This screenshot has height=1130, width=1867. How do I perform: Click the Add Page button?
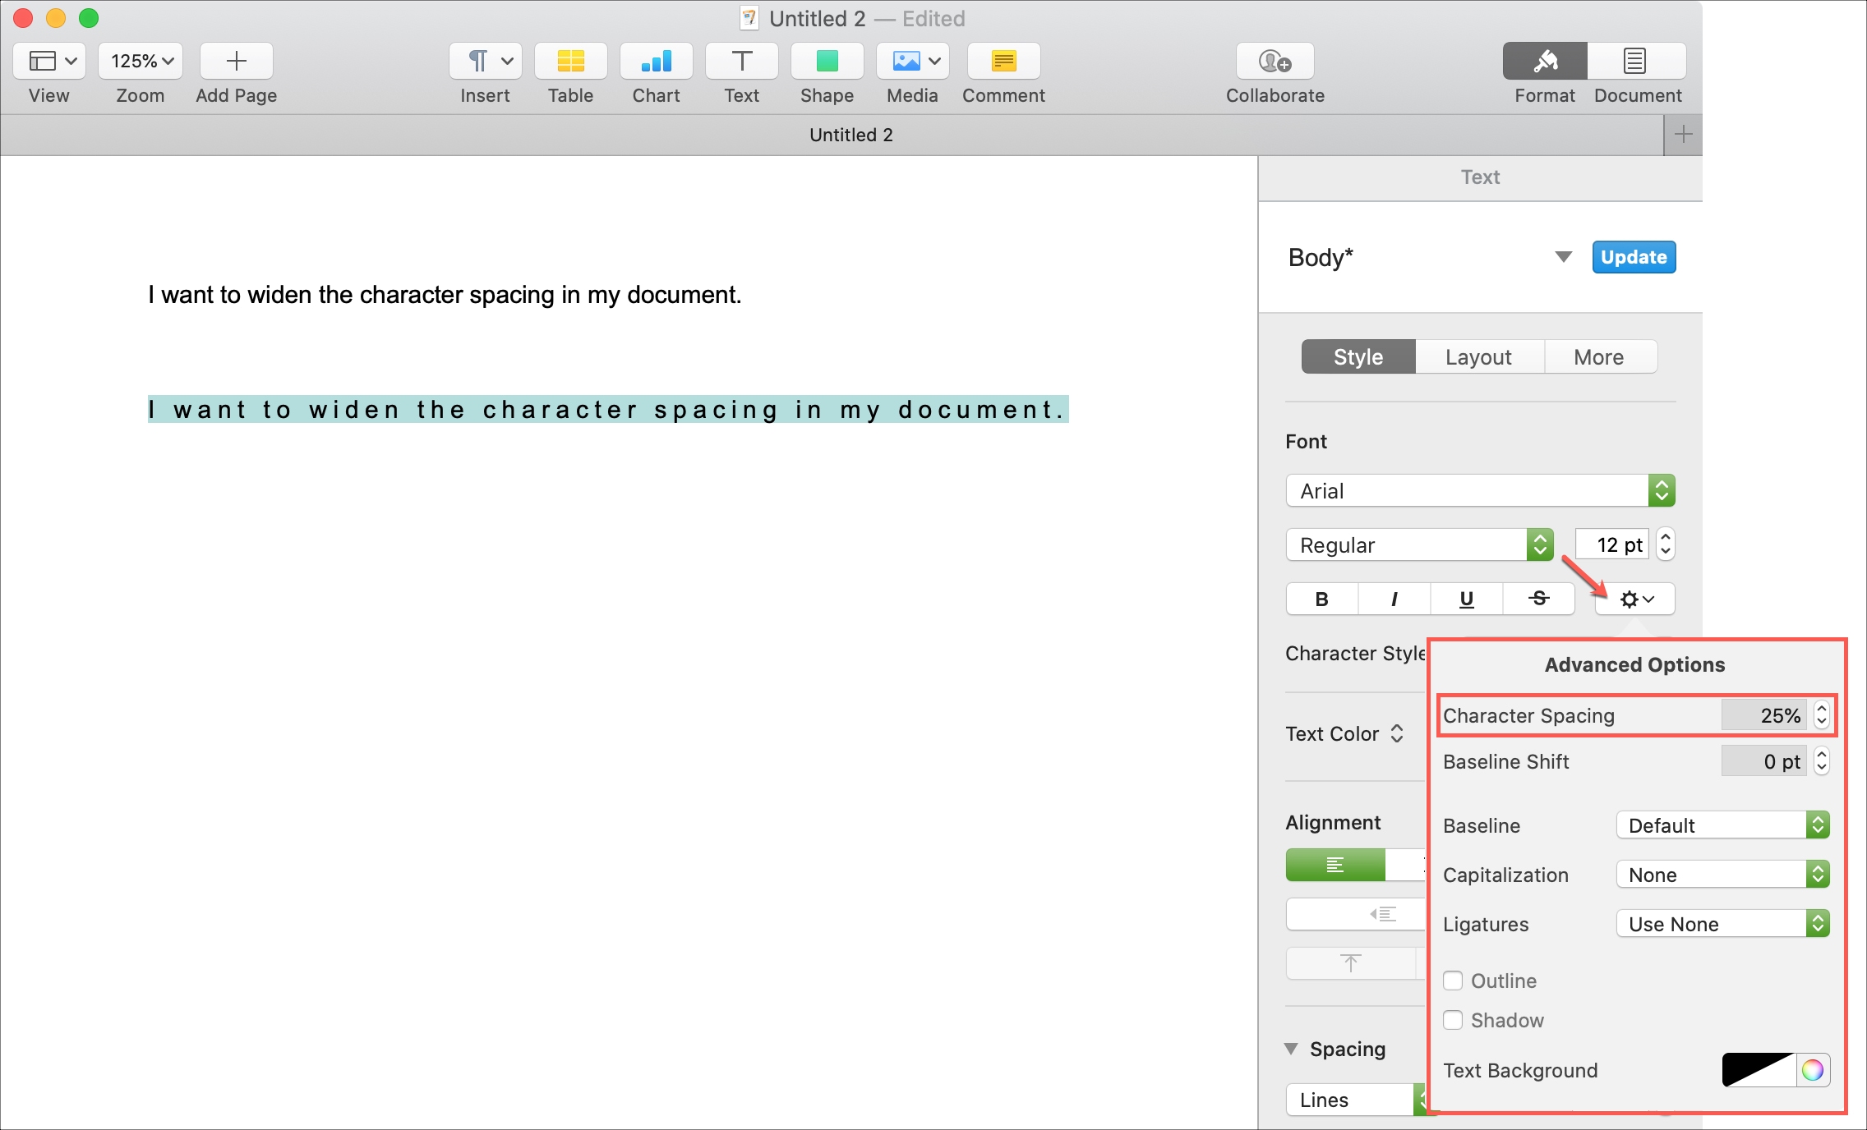[236, 62]
